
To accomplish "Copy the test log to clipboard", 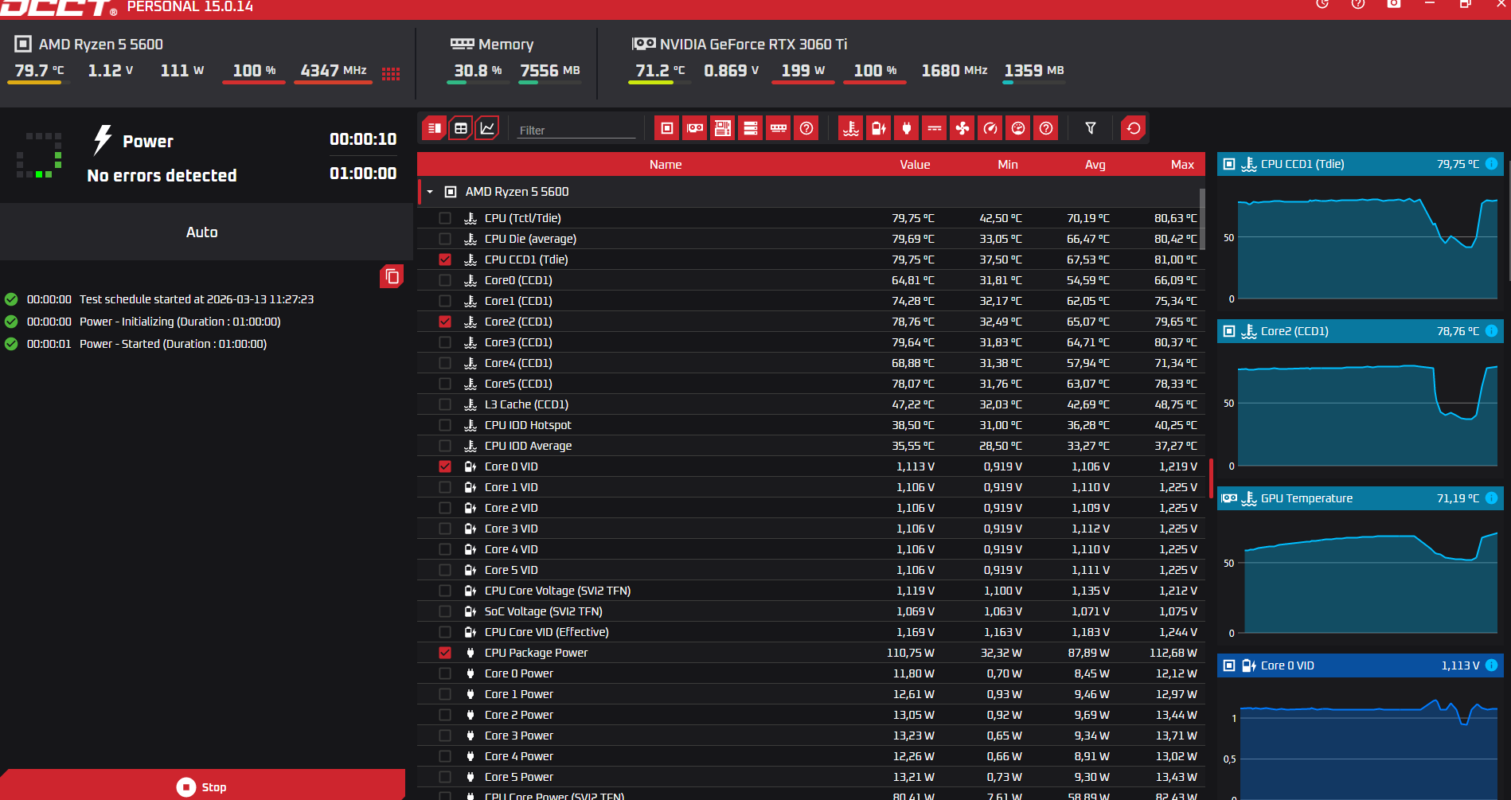I will coord(392,276).
